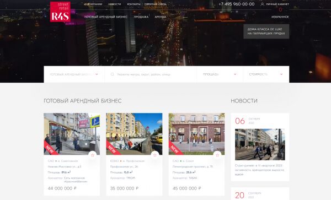Image resolution: width=331 pixels, height=200 pixels.
Task: Click Дома класса De Luxe banner button
Action: (x=266, y=31)
